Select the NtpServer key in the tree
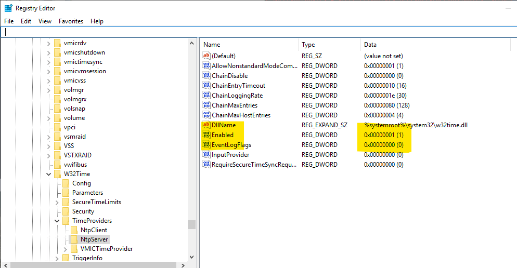 (94, 239)
